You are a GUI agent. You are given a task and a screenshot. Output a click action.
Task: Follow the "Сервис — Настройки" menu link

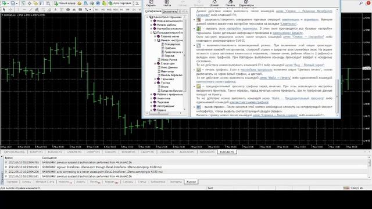[x=303, y=37]
